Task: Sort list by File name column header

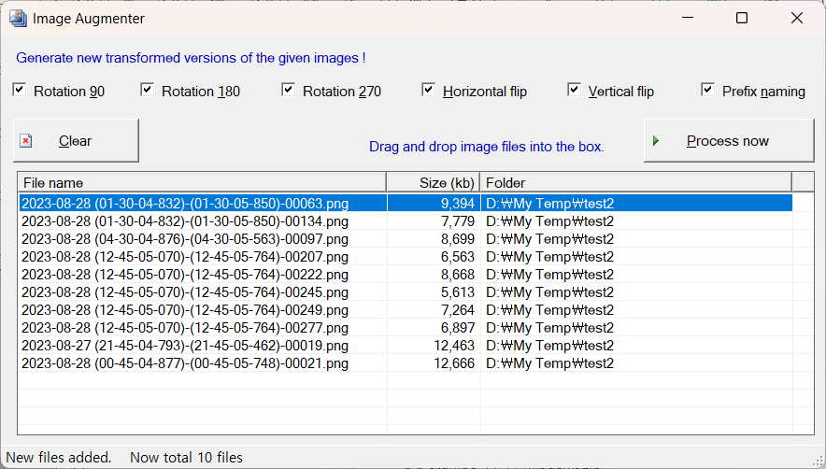Action: point(201,182)
